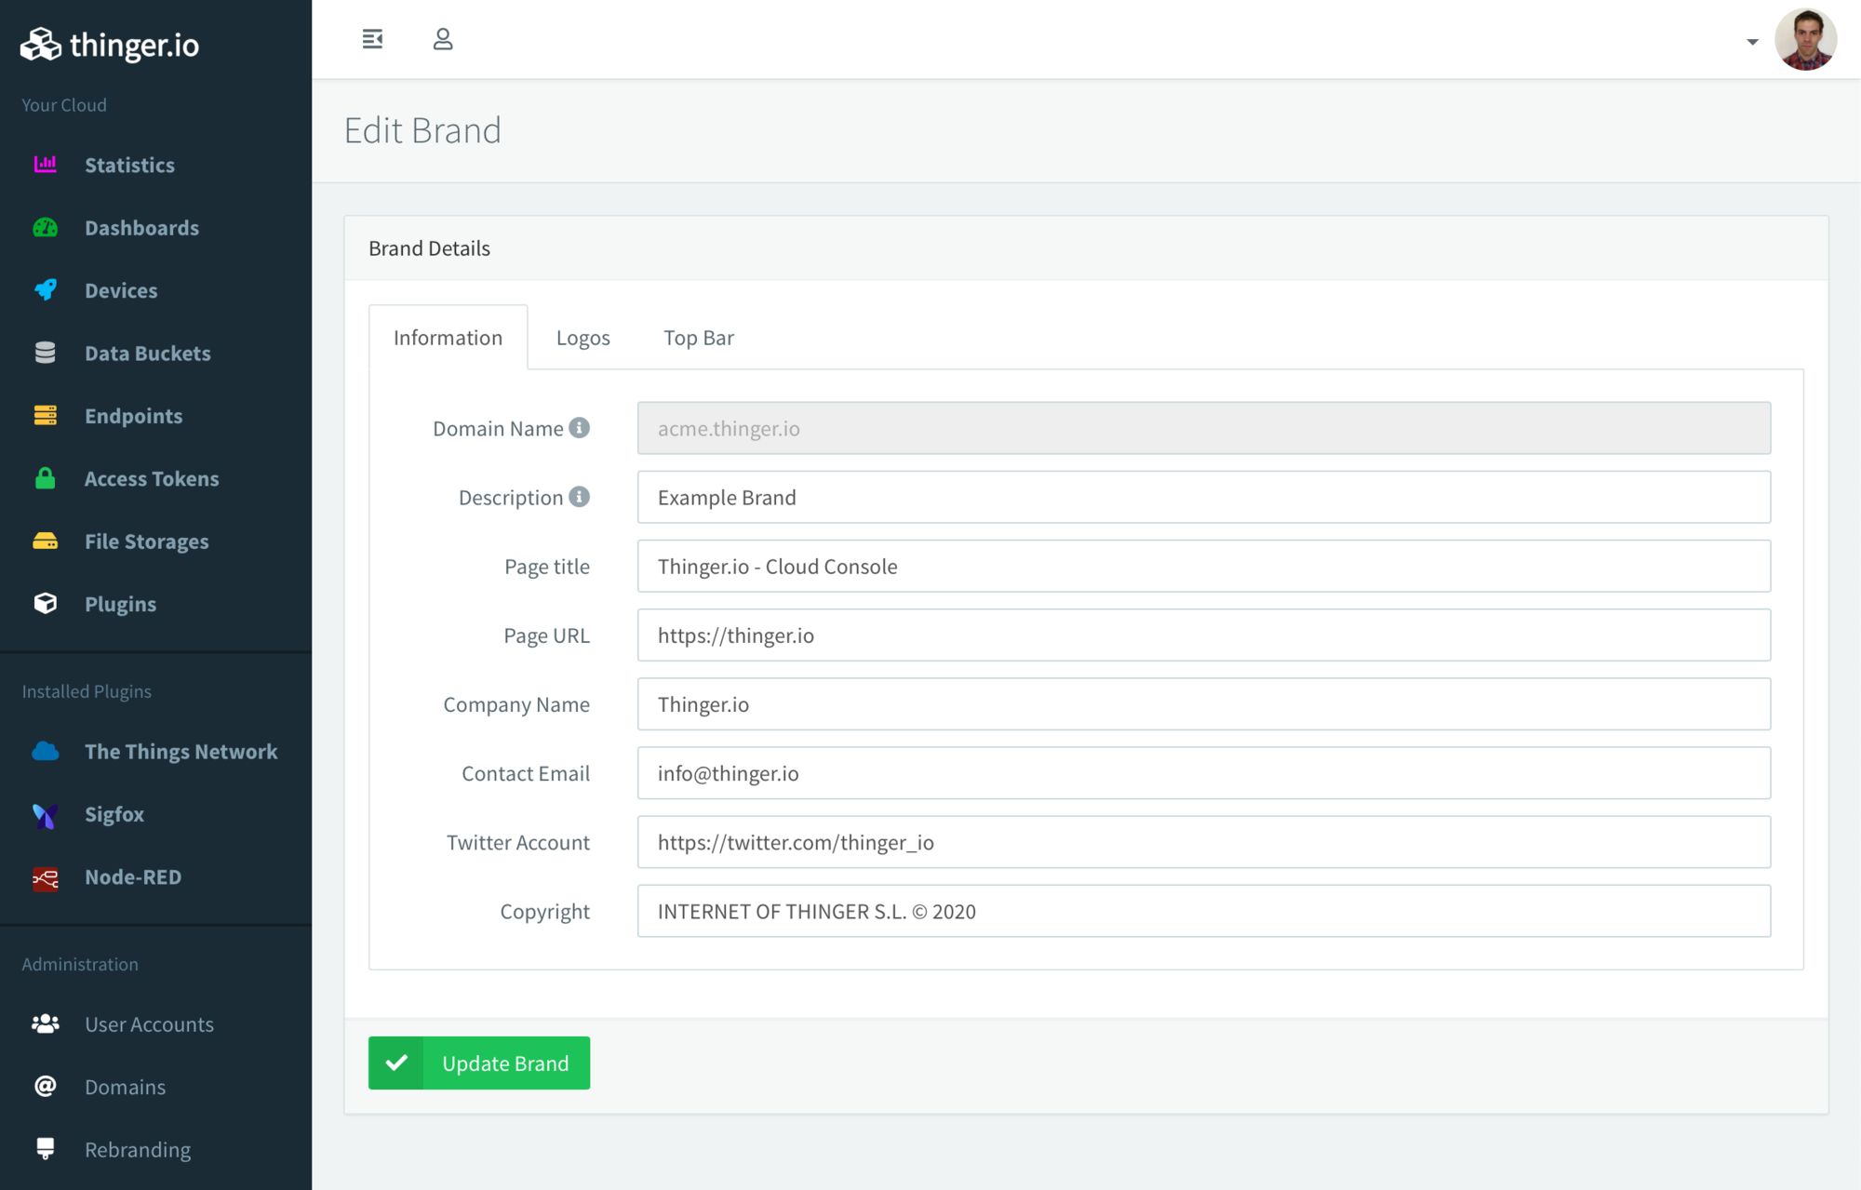
Task: Go to Devices menu label
Action: (121, 290)
